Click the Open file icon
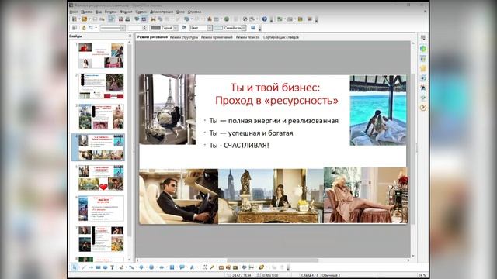Image resolution: width=497 pixels, height=279 pixels. coord(85,19)
